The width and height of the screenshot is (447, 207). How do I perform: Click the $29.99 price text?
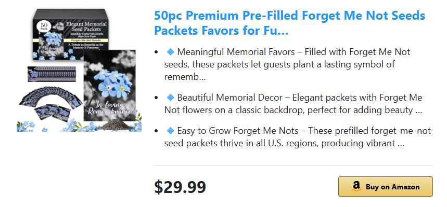pos(180,187)
